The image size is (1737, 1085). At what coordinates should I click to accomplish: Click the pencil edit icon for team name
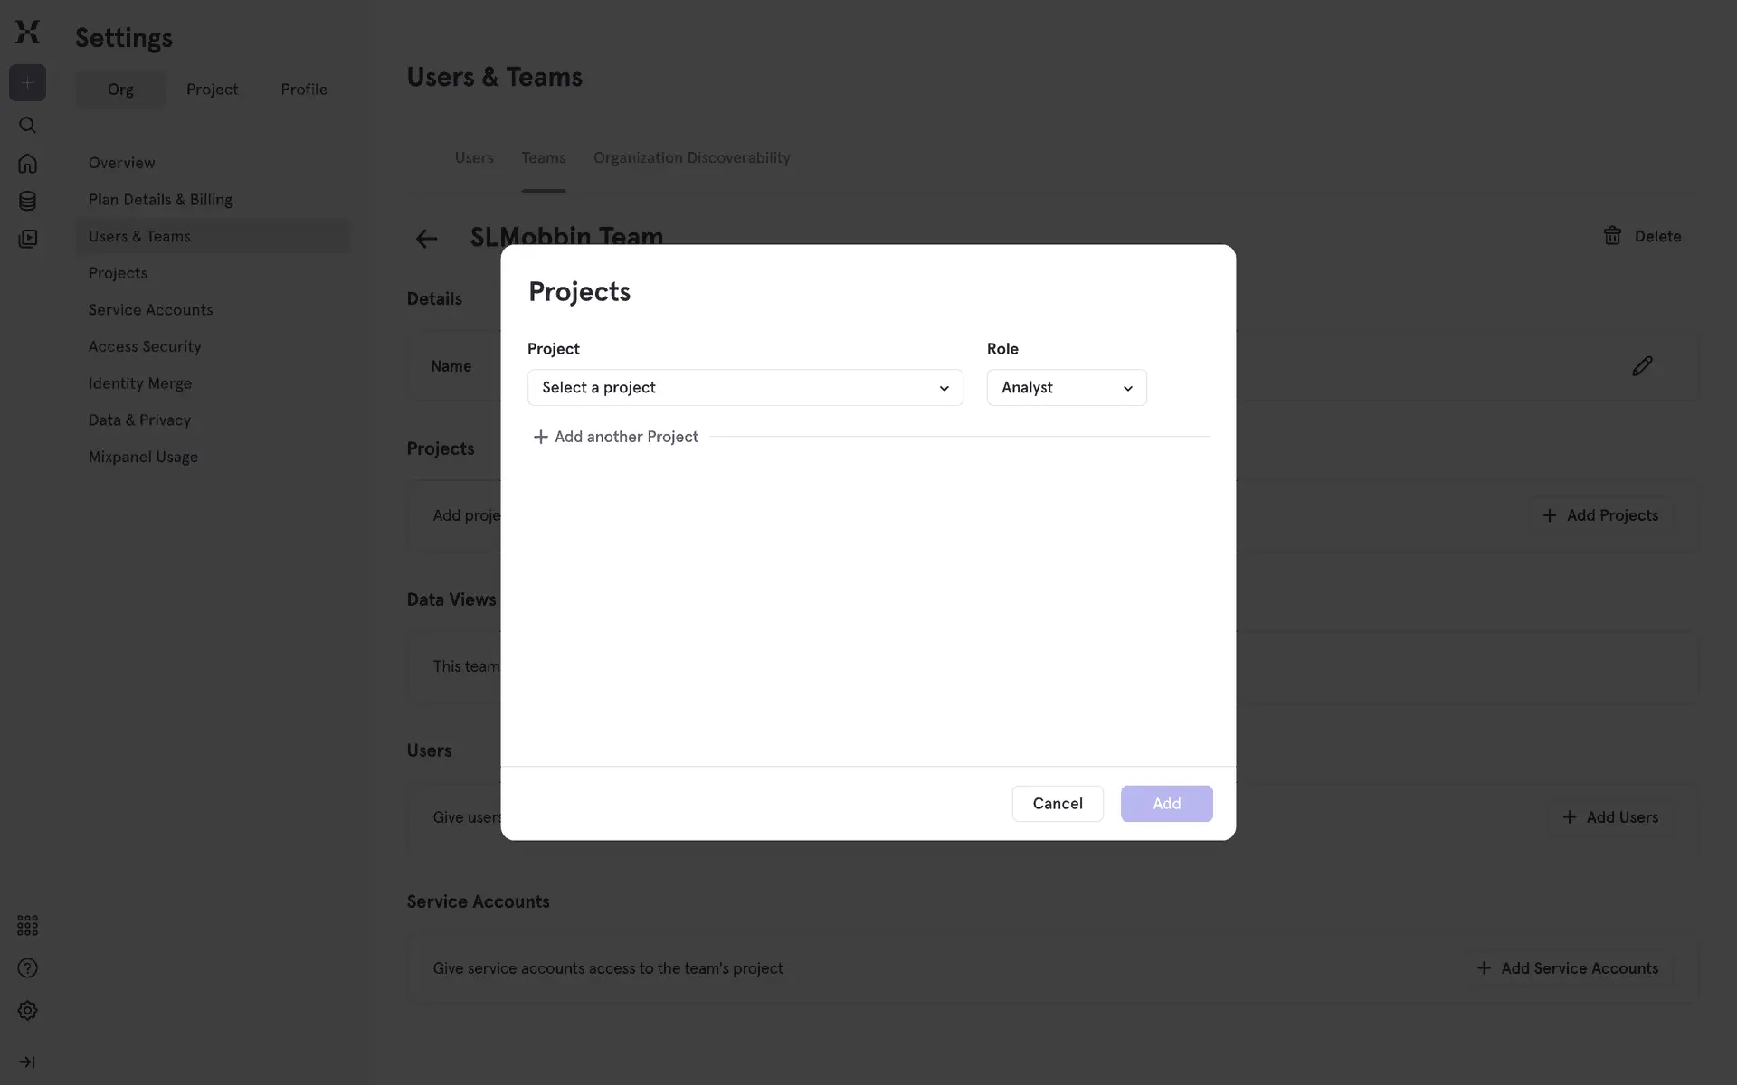click(1642, 366)
